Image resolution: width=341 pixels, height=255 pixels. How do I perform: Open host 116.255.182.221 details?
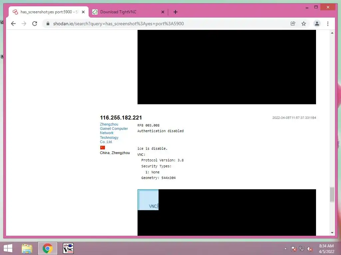(x=121, y=118)
